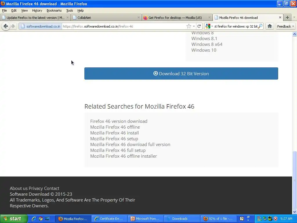This screenshot has width=297, height=223.
Task: Click the About us footer link
Action: pyautogui.click(x=19, y=188)
